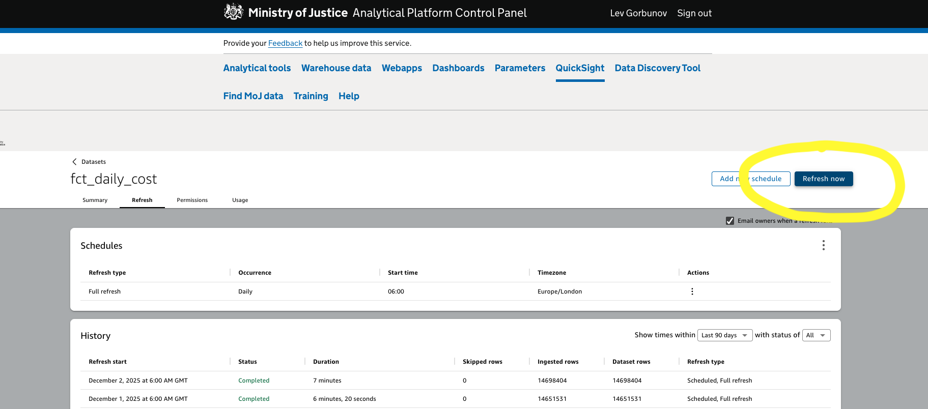This screenshot has width=928, height=409.
Task: Expand the Last 90 days time range dropdown
Action: click(724, 335)
